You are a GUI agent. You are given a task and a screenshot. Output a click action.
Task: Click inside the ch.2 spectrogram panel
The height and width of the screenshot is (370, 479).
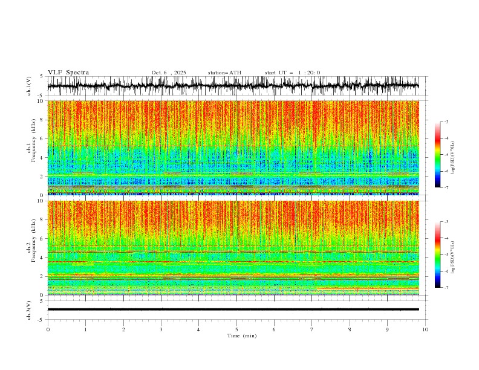pyautogui.click(x=233, y=248)
